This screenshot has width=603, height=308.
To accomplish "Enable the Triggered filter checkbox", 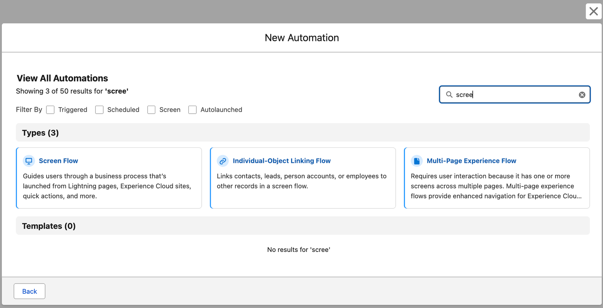I will (x=51, y=110).
